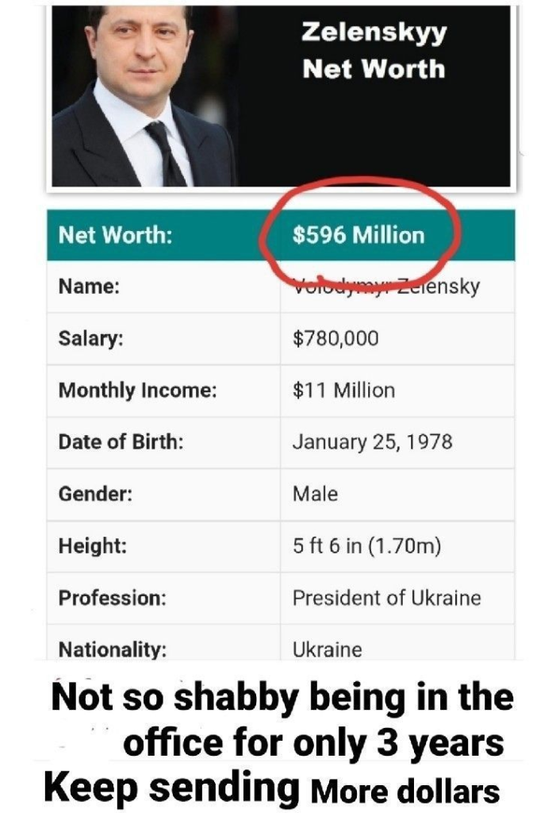The height and width of the screenshot is (813, 556).
Task: Select the partially hidden name value
Action: coord(385,286)
